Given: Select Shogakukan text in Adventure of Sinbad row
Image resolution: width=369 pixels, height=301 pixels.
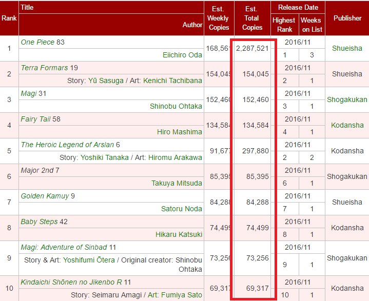Looking at the screenshot, I should coord(347,258).
